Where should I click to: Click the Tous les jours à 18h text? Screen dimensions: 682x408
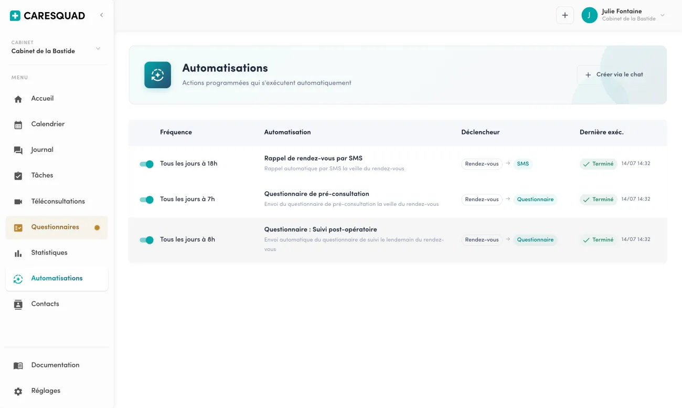tap(189, 164)
